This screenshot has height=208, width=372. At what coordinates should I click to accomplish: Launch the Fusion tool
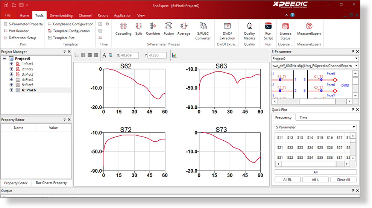169,26
